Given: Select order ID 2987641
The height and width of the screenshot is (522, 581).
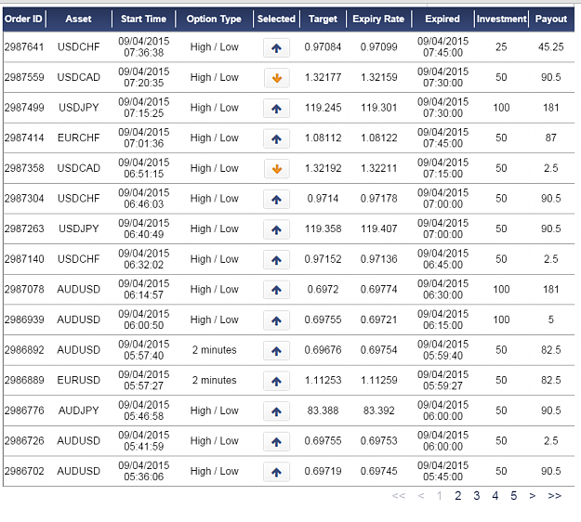Looking at the screenshot, I should (24, 47).
